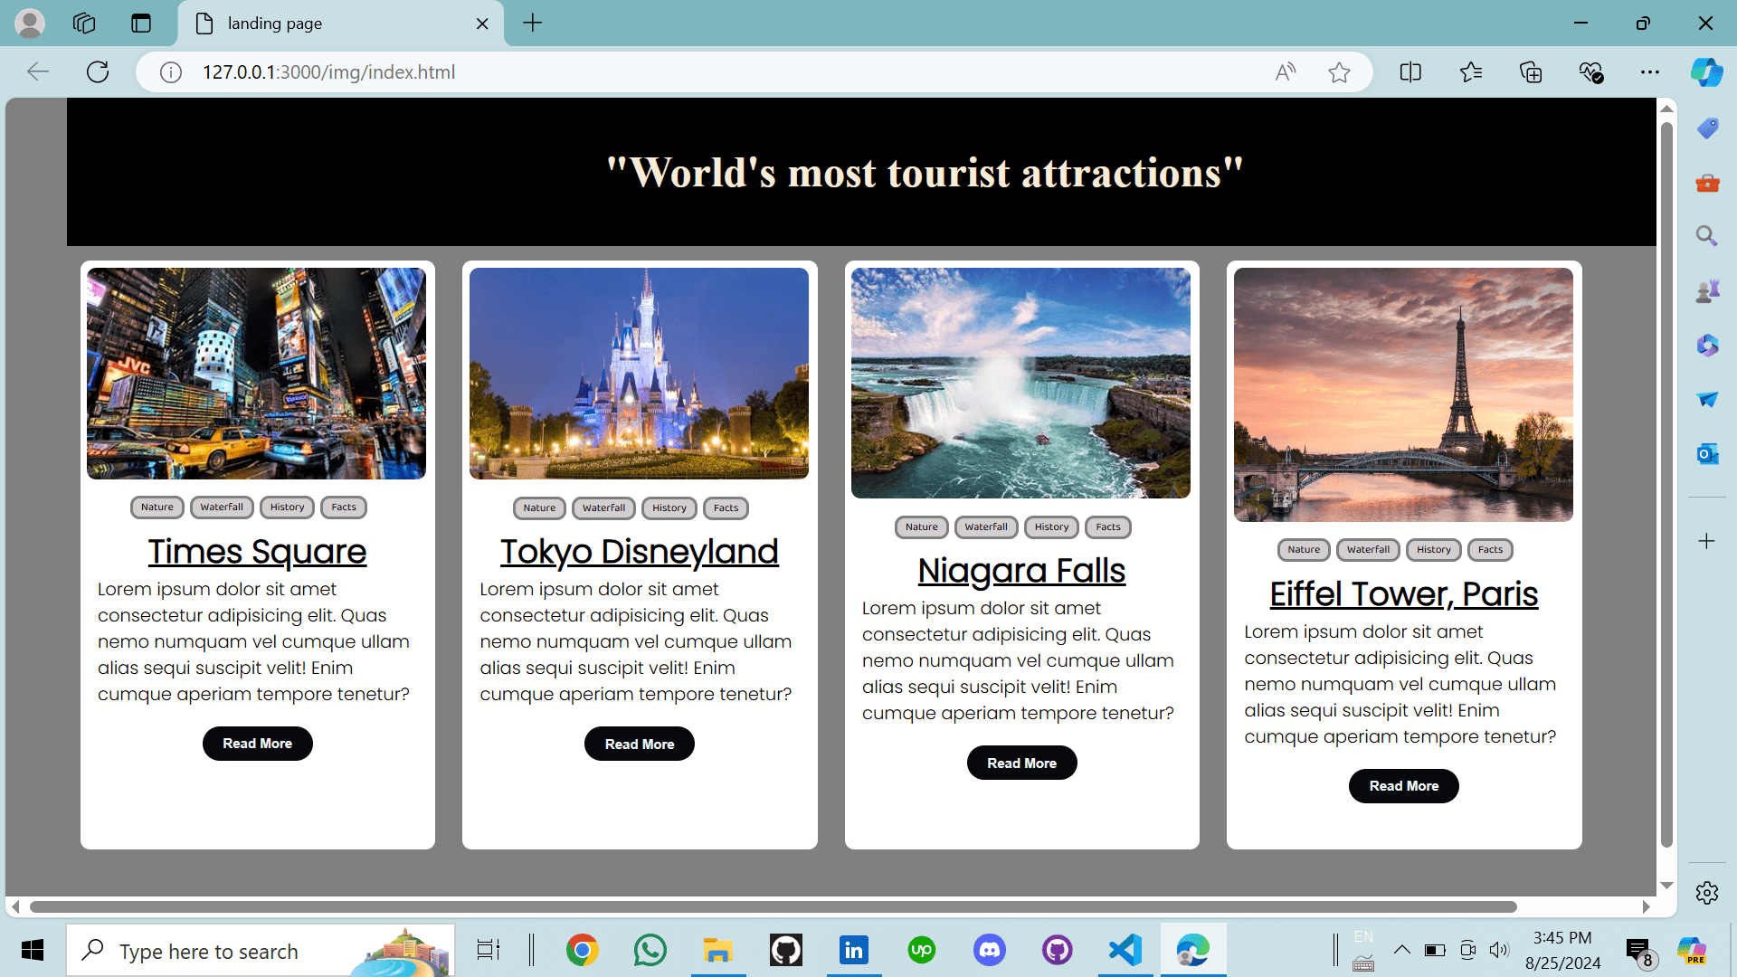Select History tag on Tokyo Disneyland card

coord(669,508)
